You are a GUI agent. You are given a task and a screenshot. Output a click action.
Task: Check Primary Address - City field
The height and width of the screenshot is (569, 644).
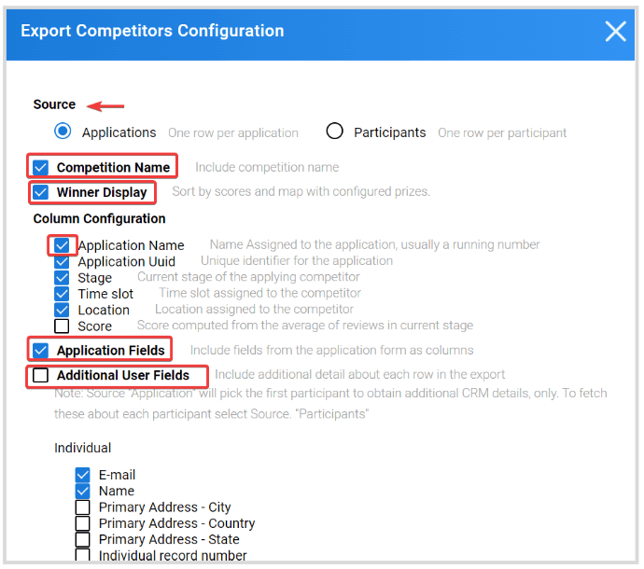point(82,507)
